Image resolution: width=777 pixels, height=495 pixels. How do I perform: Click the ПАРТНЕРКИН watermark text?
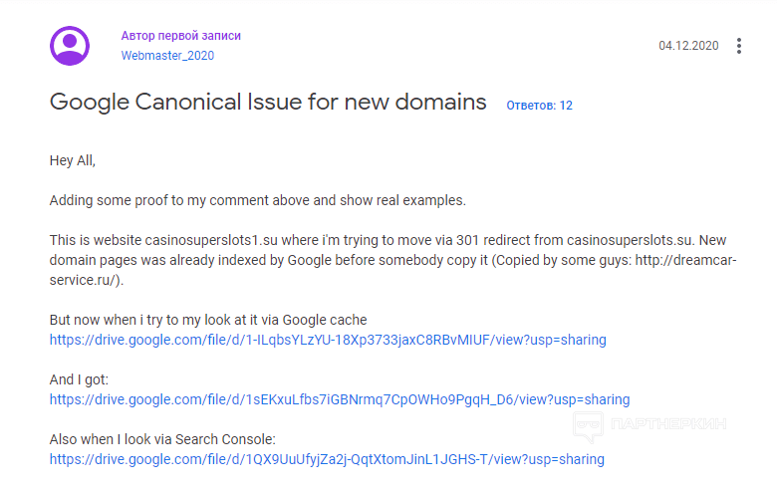[668, 424]
